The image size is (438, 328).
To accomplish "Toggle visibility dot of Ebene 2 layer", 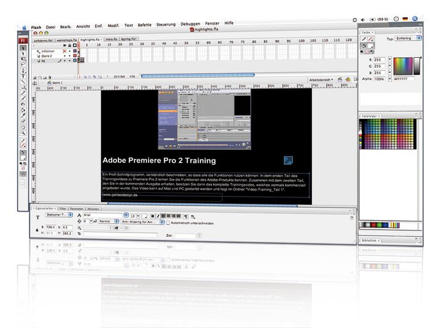I will [64, 56].
